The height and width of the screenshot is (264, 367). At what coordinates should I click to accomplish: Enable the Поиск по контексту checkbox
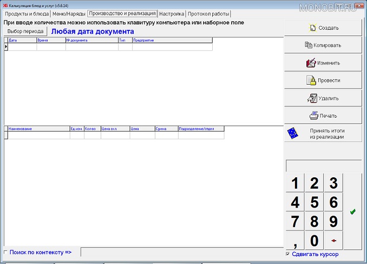(x=6, y=252)
